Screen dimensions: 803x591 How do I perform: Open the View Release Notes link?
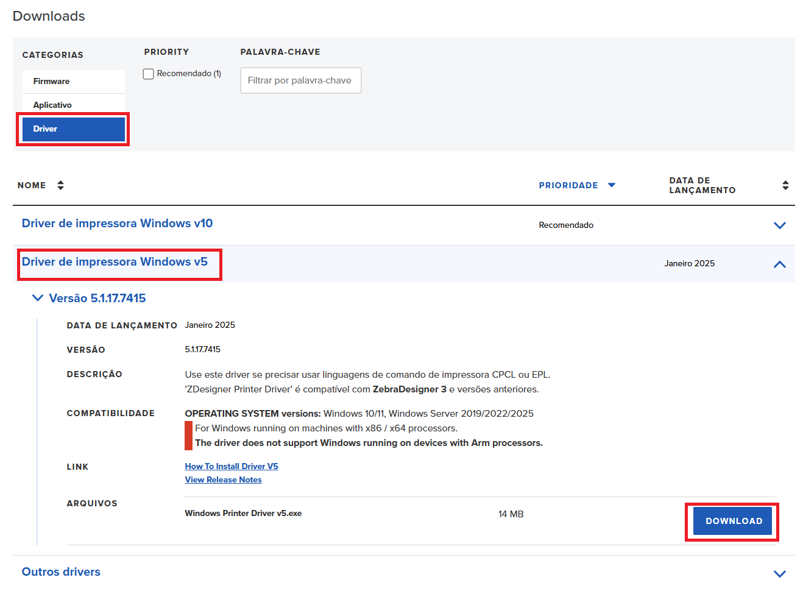(223, 480)
